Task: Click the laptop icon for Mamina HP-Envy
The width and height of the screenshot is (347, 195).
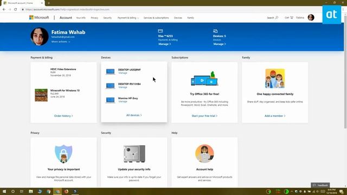Action: tap(110, 100)
